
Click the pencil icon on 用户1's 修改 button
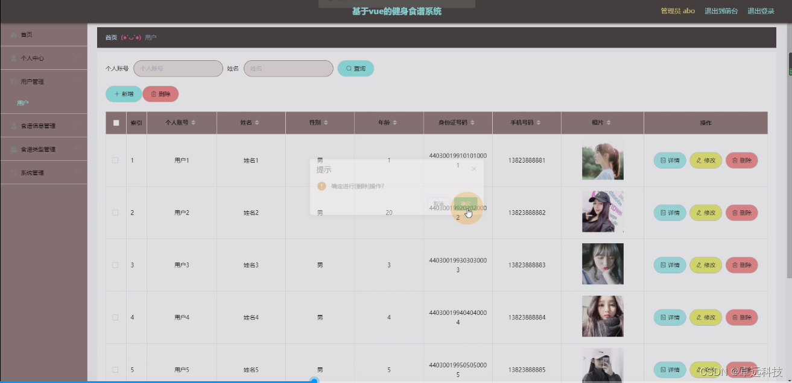coord(698,160)
